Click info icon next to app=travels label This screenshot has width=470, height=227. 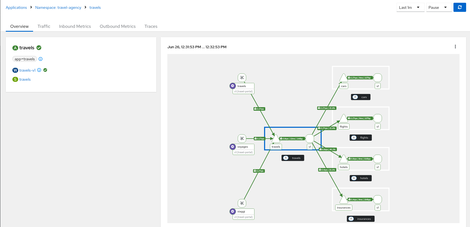pyautogui.click(x=41, y=59)
